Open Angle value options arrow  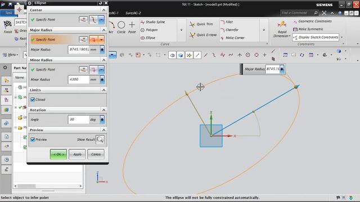pyautogui.click(x=102, y=120)
